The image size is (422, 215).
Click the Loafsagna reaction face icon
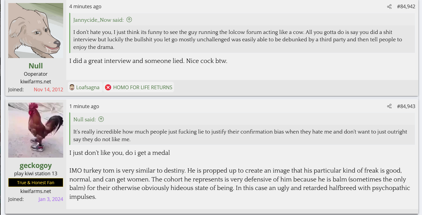(x=72, y=87)
